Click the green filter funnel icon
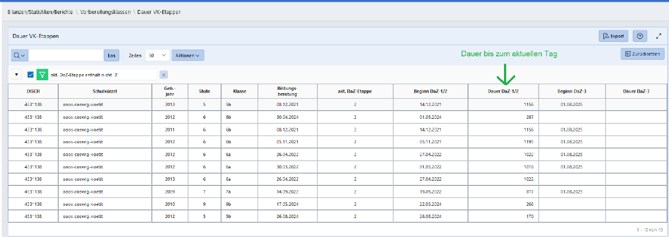 pos(42,75)
